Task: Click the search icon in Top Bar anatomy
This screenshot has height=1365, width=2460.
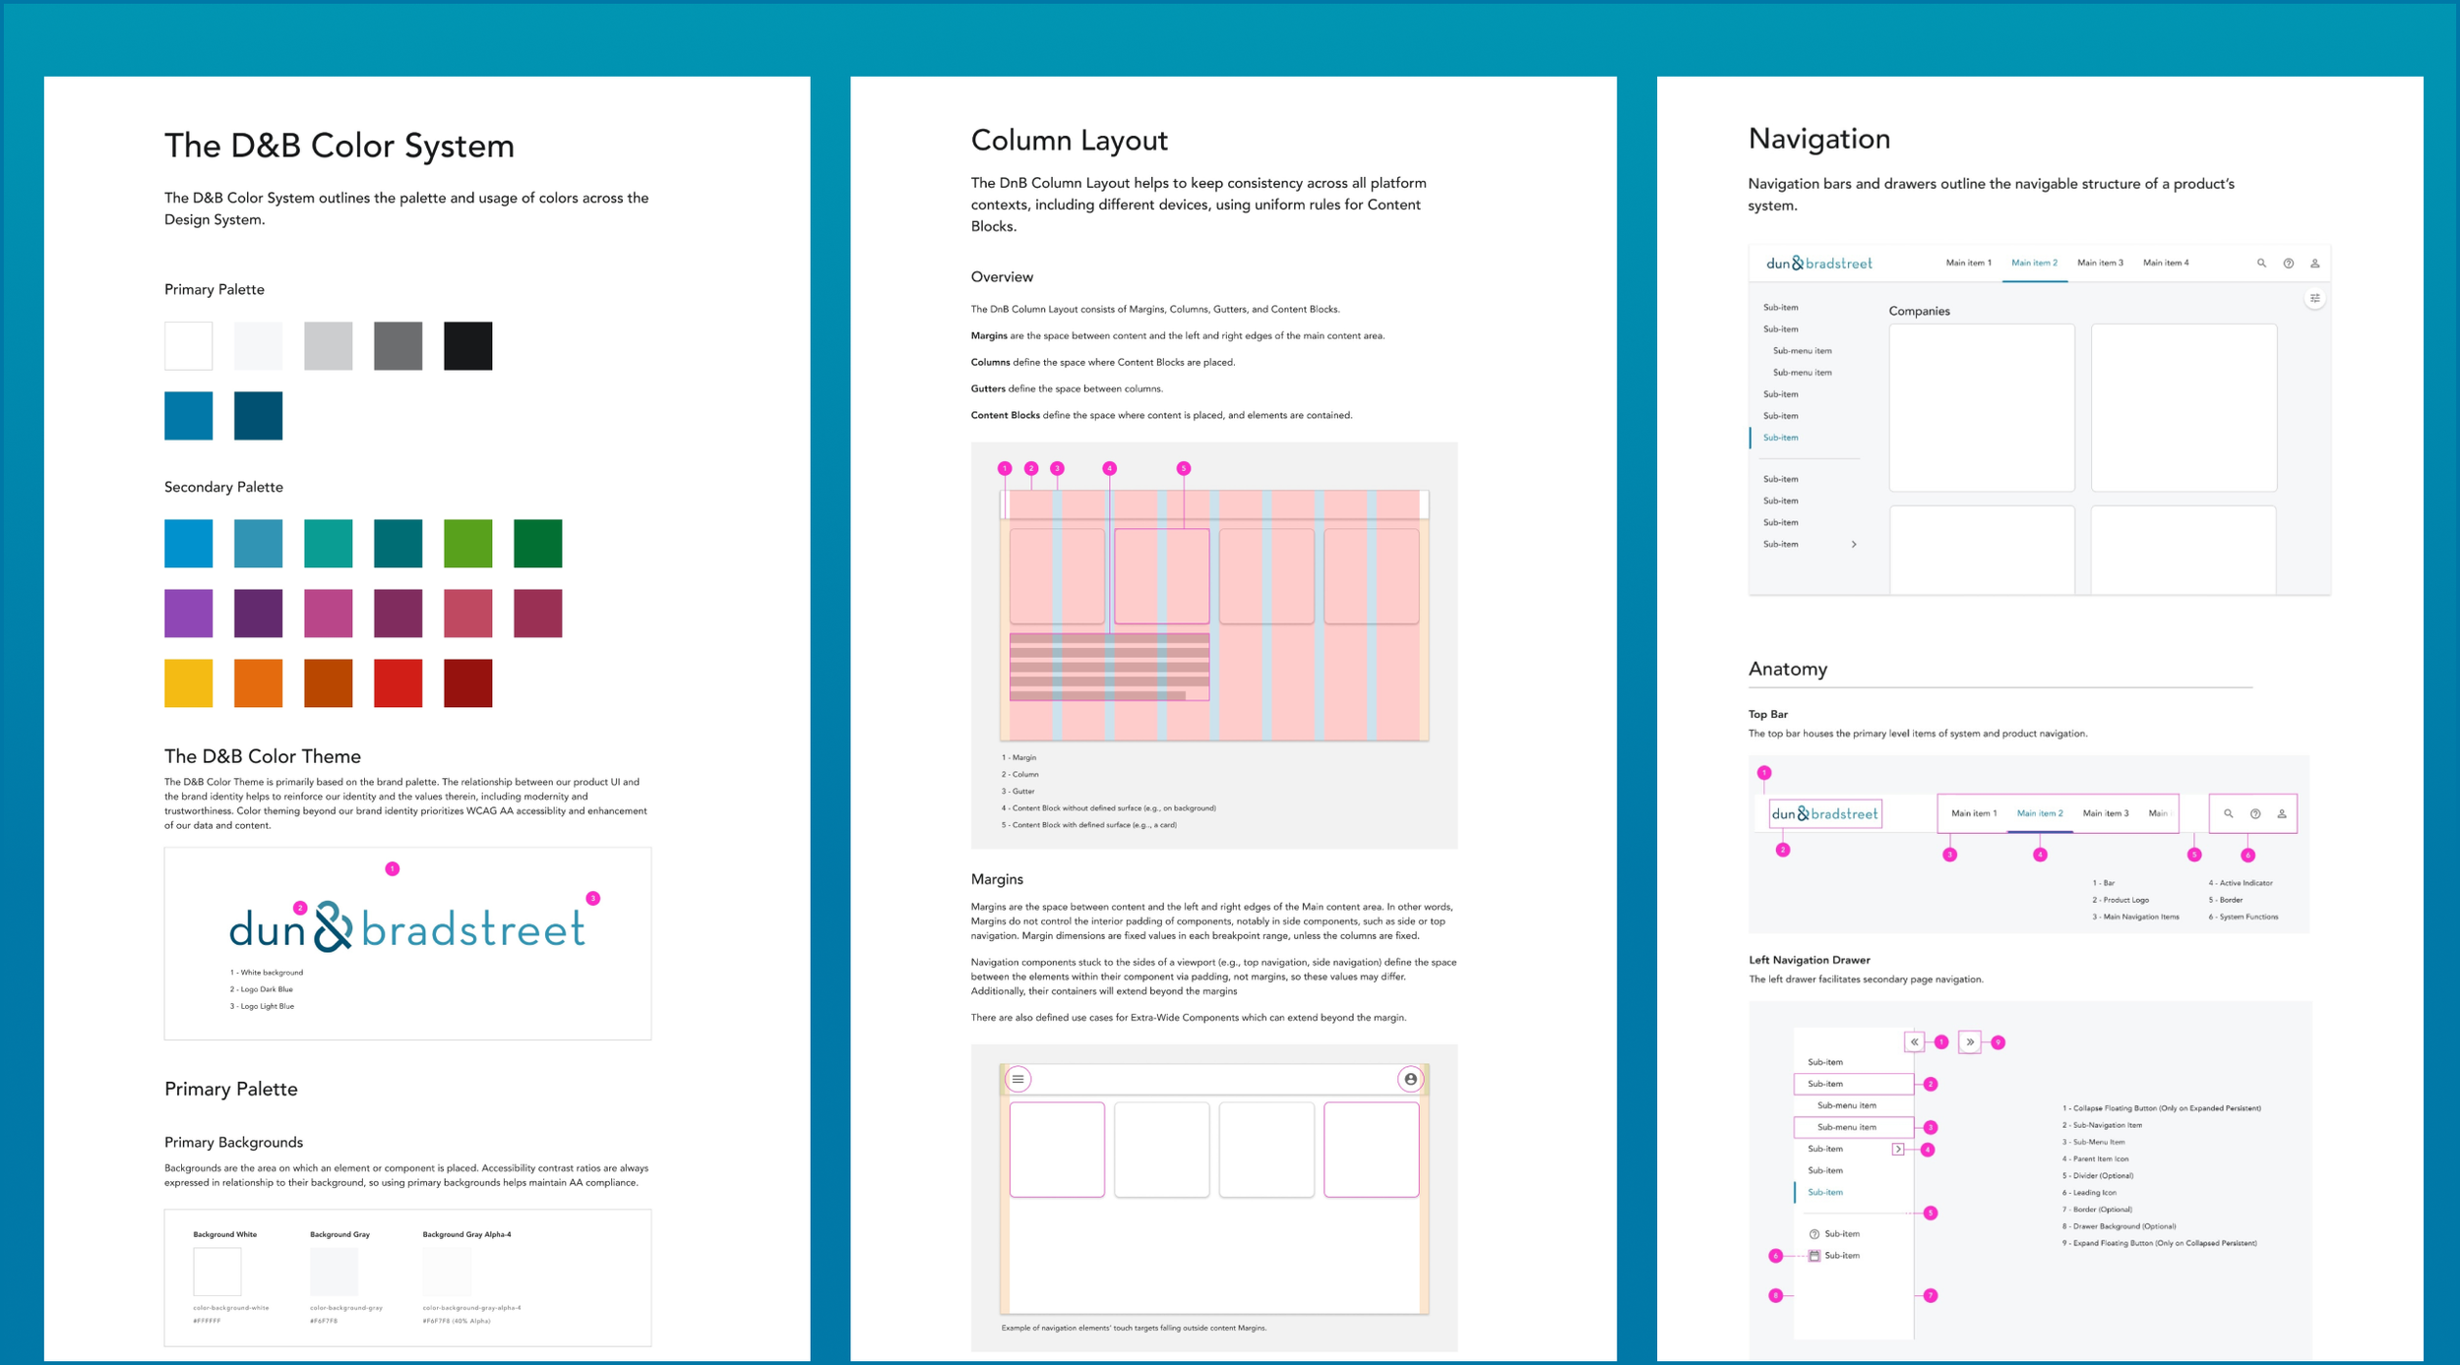Action: point(2229,814)
